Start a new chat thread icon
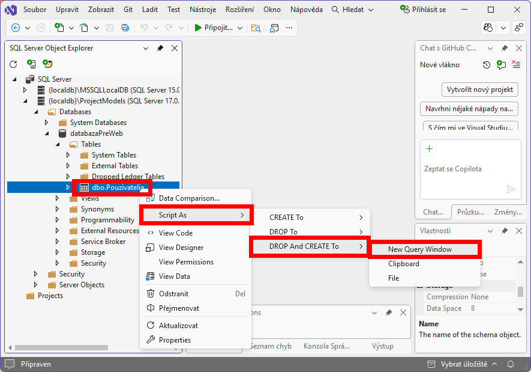The image size is (531, 372). click(x=501, y=64)
